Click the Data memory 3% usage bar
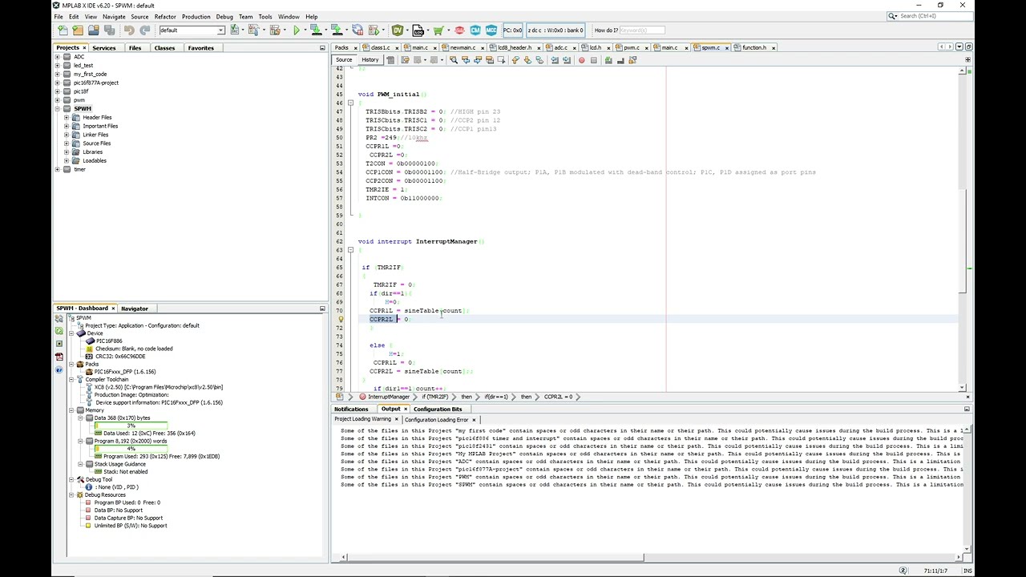 (131, 426)
